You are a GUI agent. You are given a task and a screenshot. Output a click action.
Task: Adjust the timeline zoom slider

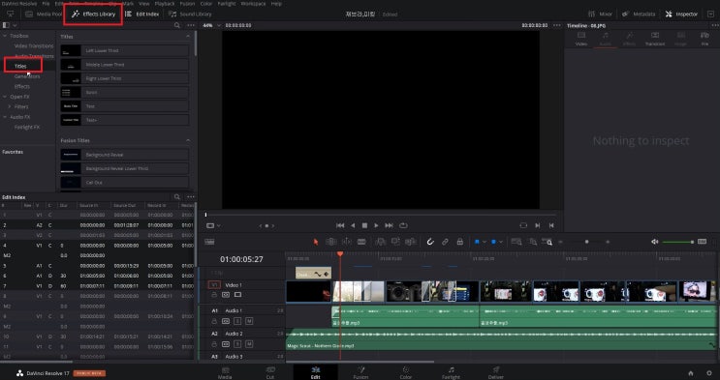[586, 242]
